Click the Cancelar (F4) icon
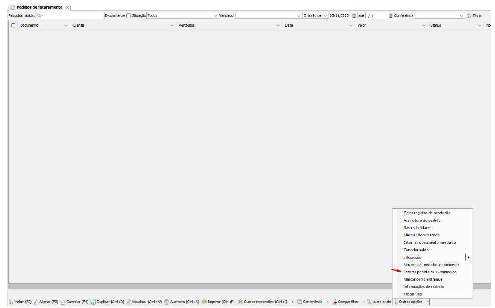The image size is (495, 308). point(63,302)
